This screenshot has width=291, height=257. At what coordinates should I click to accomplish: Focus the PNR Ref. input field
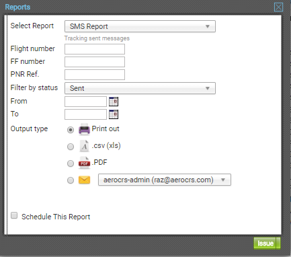coord(95,75)
